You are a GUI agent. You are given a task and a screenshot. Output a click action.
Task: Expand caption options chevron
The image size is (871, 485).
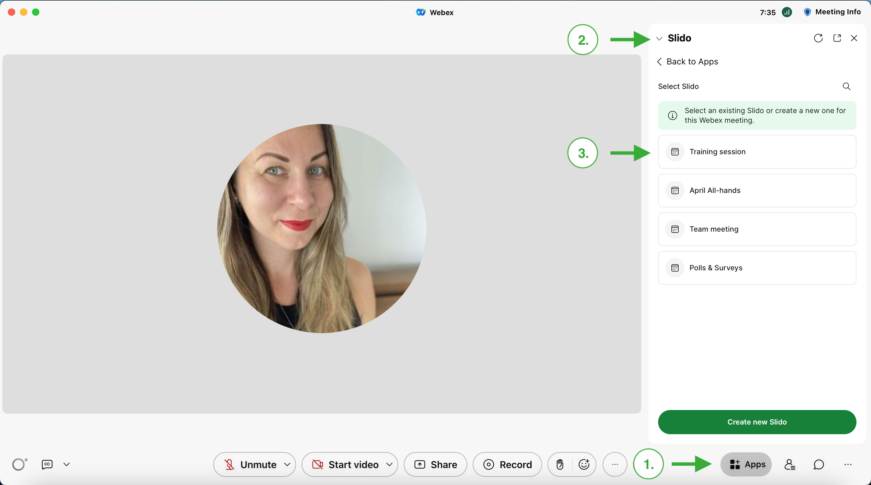(67, 464)
